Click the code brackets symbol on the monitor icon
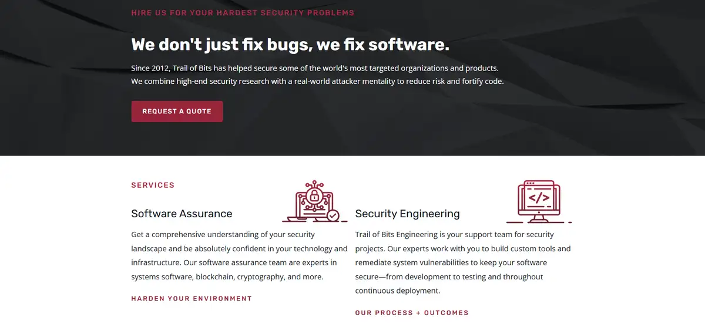705x324 pixels. coord(539,198)
